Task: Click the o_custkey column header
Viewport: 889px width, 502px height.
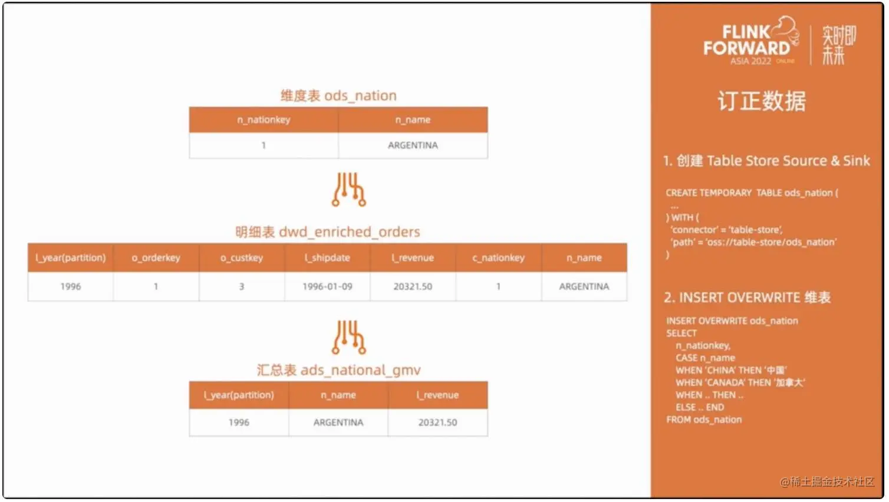Action: click(242, 257)
